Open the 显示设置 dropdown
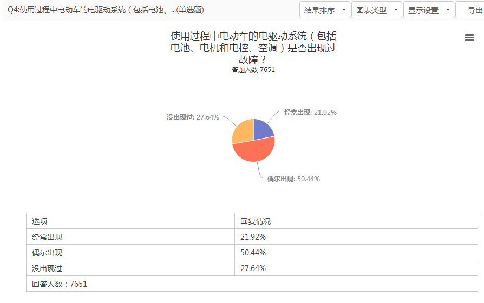Image resolution: width=484 pixels, height=303 pixels. [x=429, y=10]
